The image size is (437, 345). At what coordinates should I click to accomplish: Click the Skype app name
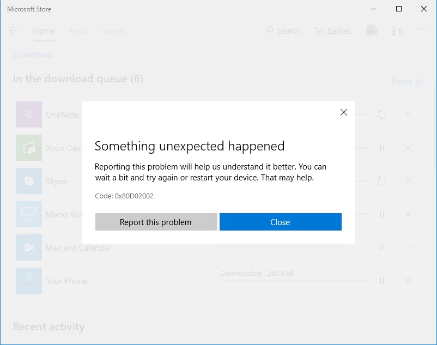[57, 181]
